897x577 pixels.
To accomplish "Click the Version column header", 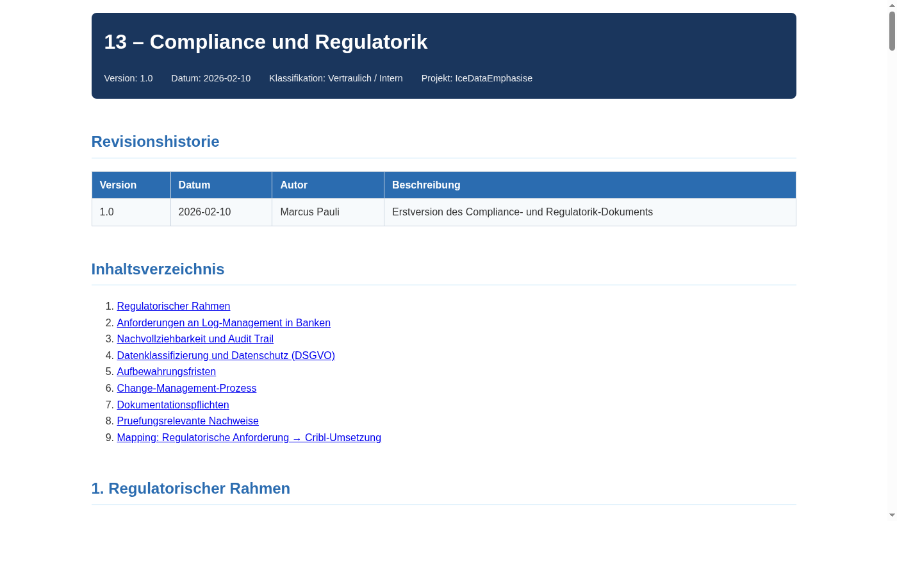I will (118, 185).
